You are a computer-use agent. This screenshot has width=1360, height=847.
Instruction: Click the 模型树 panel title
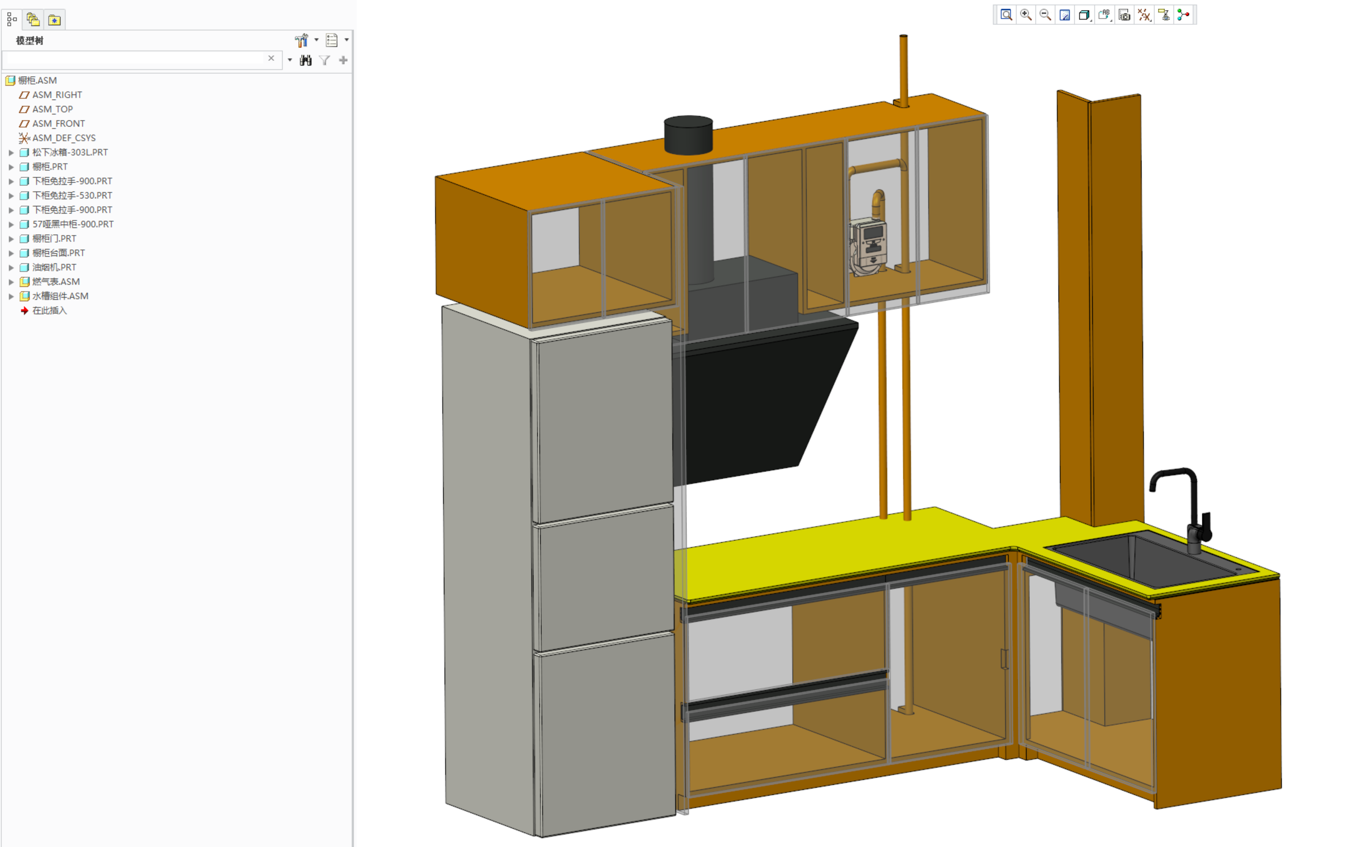tap(30, 41)
